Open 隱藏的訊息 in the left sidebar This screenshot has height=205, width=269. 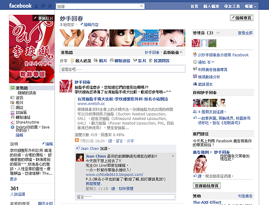pyautogui.click(x=27, y=93)
